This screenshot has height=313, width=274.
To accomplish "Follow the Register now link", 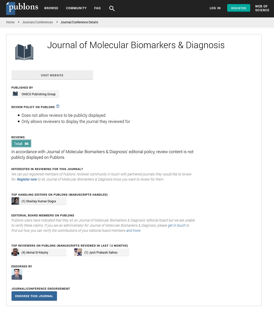I will (x=27, y=179).
